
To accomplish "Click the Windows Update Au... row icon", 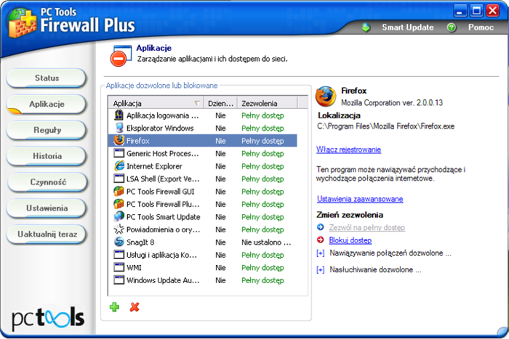I will (x=119, y=280).
